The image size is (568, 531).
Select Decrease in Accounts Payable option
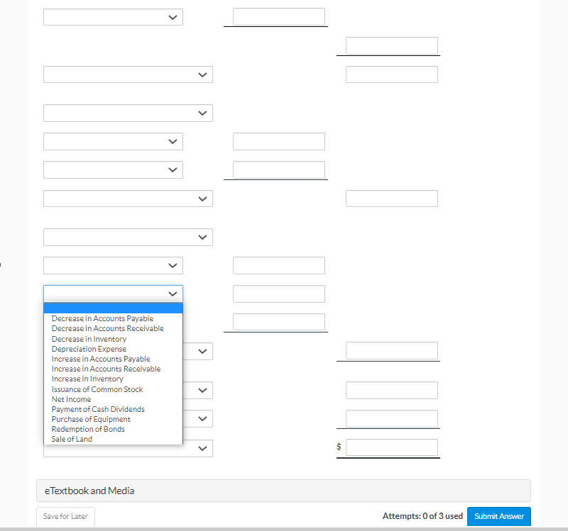(x=102, y=318)
